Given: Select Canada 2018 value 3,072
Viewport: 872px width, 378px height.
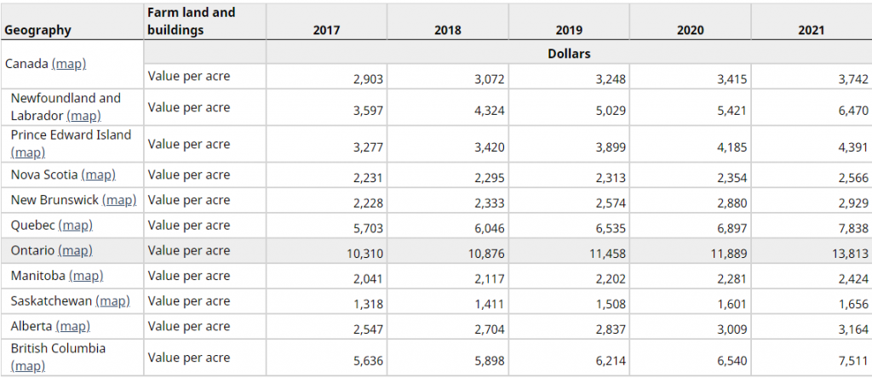Looking at the screenshot, I should 490,79.
